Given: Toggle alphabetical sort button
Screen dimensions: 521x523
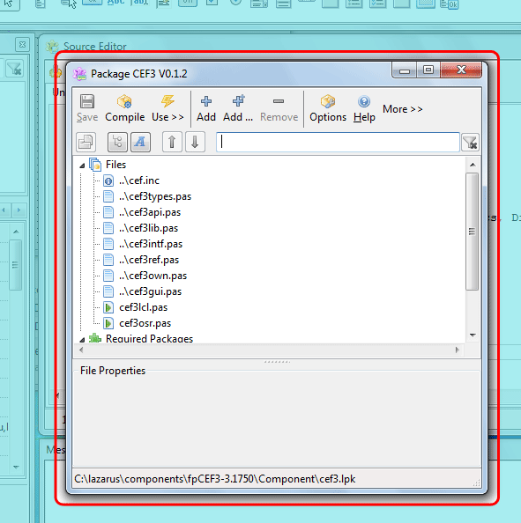Looking at the screenshot, I should 140,142.
